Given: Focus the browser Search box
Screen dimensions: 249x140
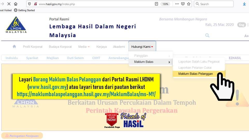Looking at the screenshot, I should click(213, 4).
